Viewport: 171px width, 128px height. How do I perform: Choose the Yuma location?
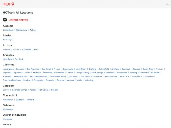coord(36,49)
